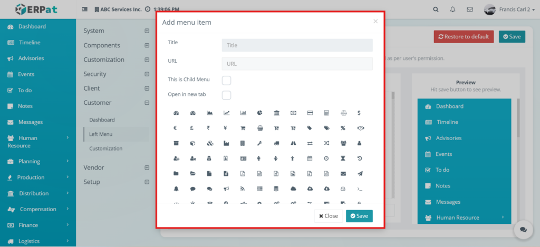Image resolution: width=540 pixels, height=247 pixels.
Task: Expand the System settings section
Action: (147, 31)
